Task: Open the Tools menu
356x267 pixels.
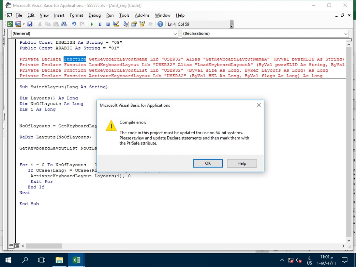Action: (x=124, y=15)
